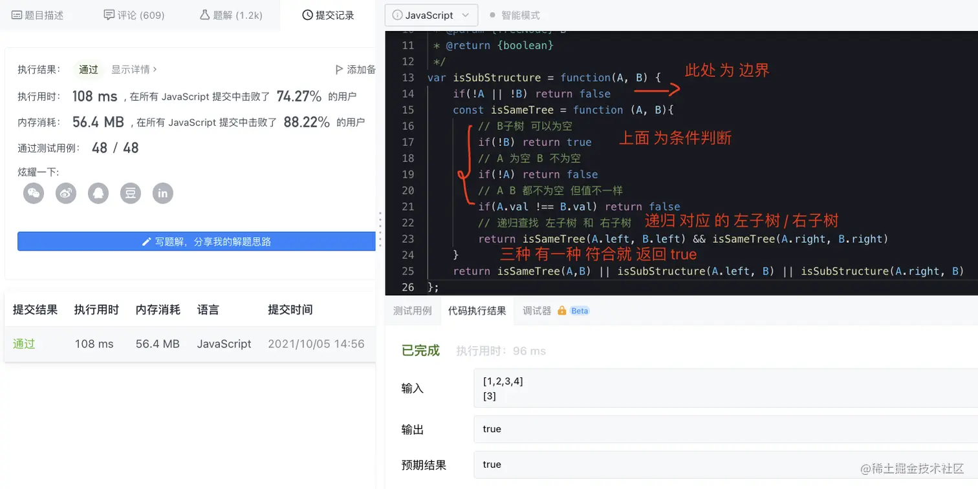The width and height of the screenshot is (978, 489).
Task: Toggle 智能模式 smart mode
Action: coord(515,15)
